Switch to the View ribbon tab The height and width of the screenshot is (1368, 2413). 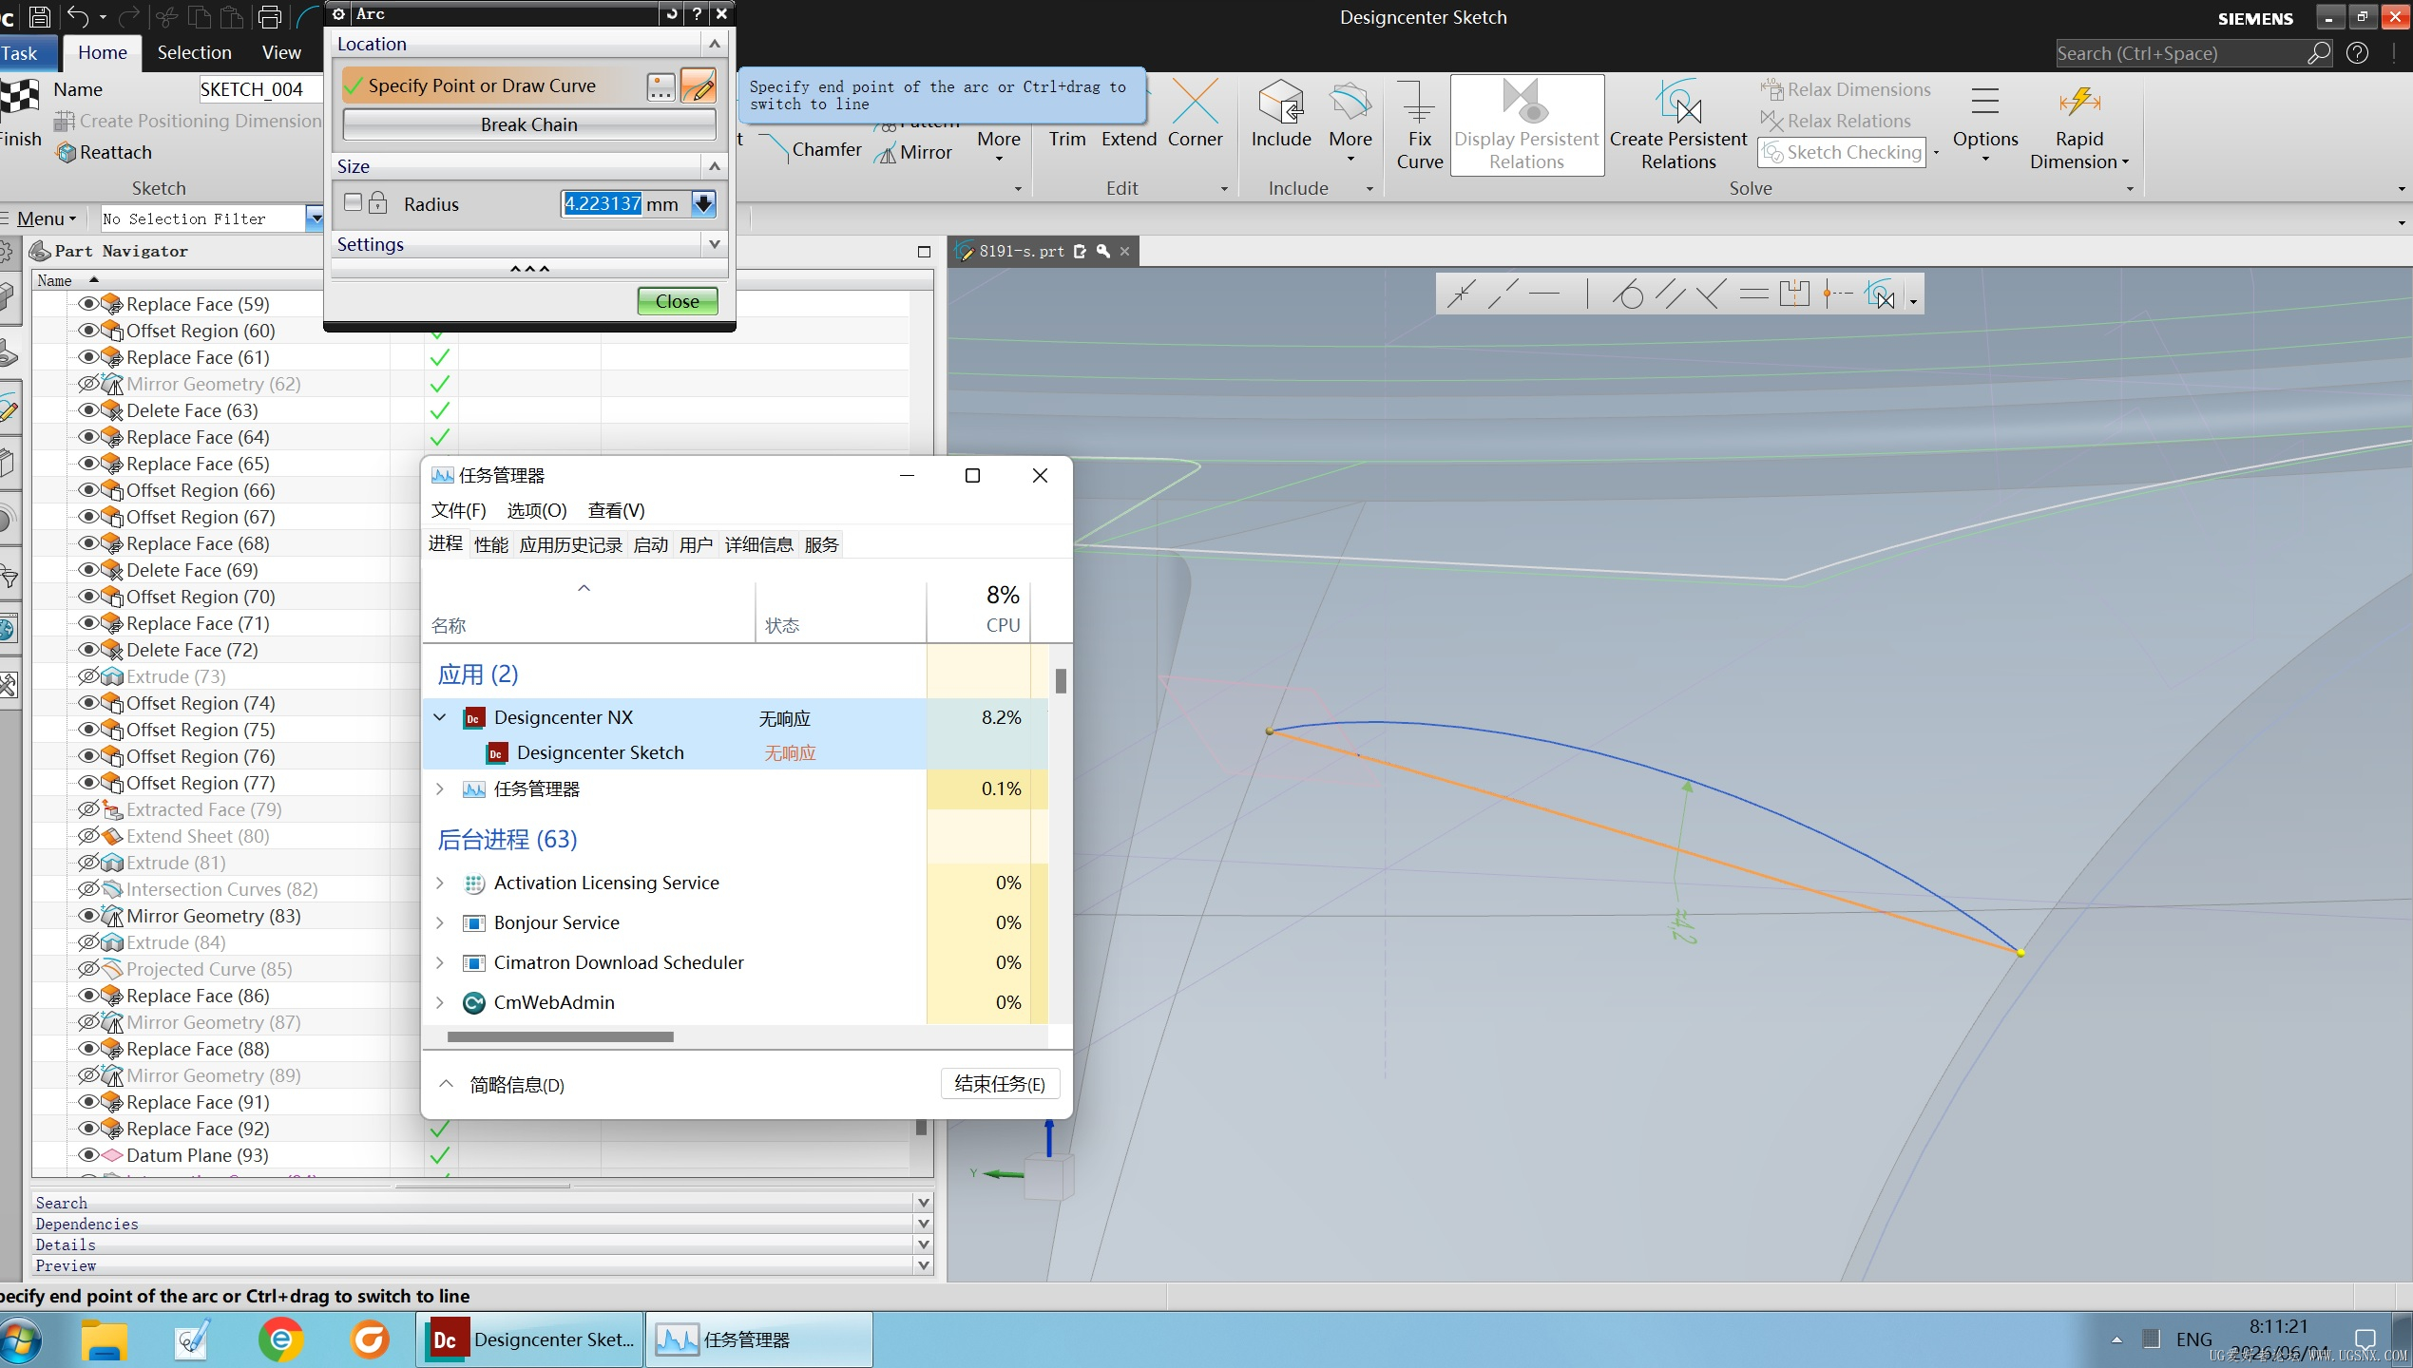(281, 52)
